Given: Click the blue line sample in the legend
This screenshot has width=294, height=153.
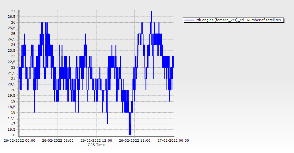Looking at the screenshot, I should pyautogui.click(x=190, y=20).
